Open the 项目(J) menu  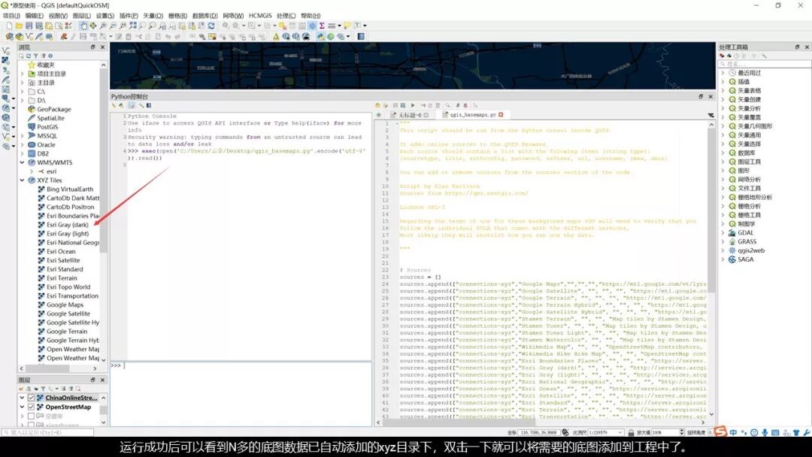[x=11, y=16]
